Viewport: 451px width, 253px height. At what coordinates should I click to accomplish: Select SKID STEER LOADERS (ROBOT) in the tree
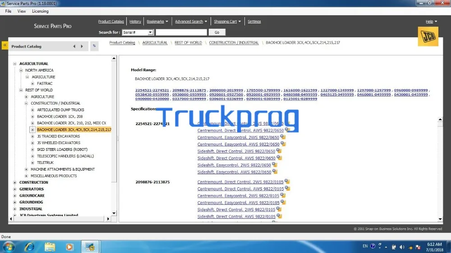(x=62, y=149)
